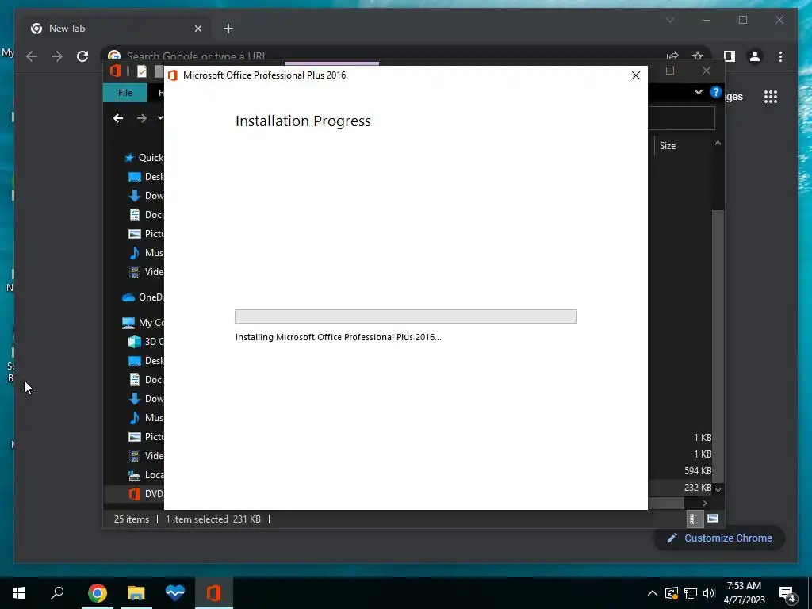Open 3D Objects folder in navigation pane
Screen dimensions: 812x609
146,341
